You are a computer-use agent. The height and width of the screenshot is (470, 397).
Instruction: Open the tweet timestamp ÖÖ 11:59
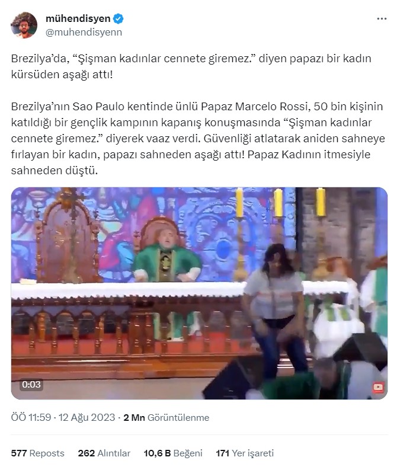pos(31,417)
